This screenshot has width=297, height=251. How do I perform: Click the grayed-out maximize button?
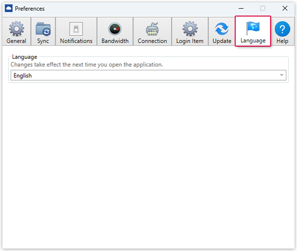[263, 8]
